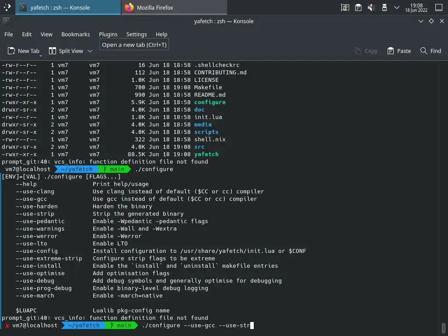This screenshot has width=448, height=336.
Task: Click the red X error prompt marker
Action: click(7, 325)
